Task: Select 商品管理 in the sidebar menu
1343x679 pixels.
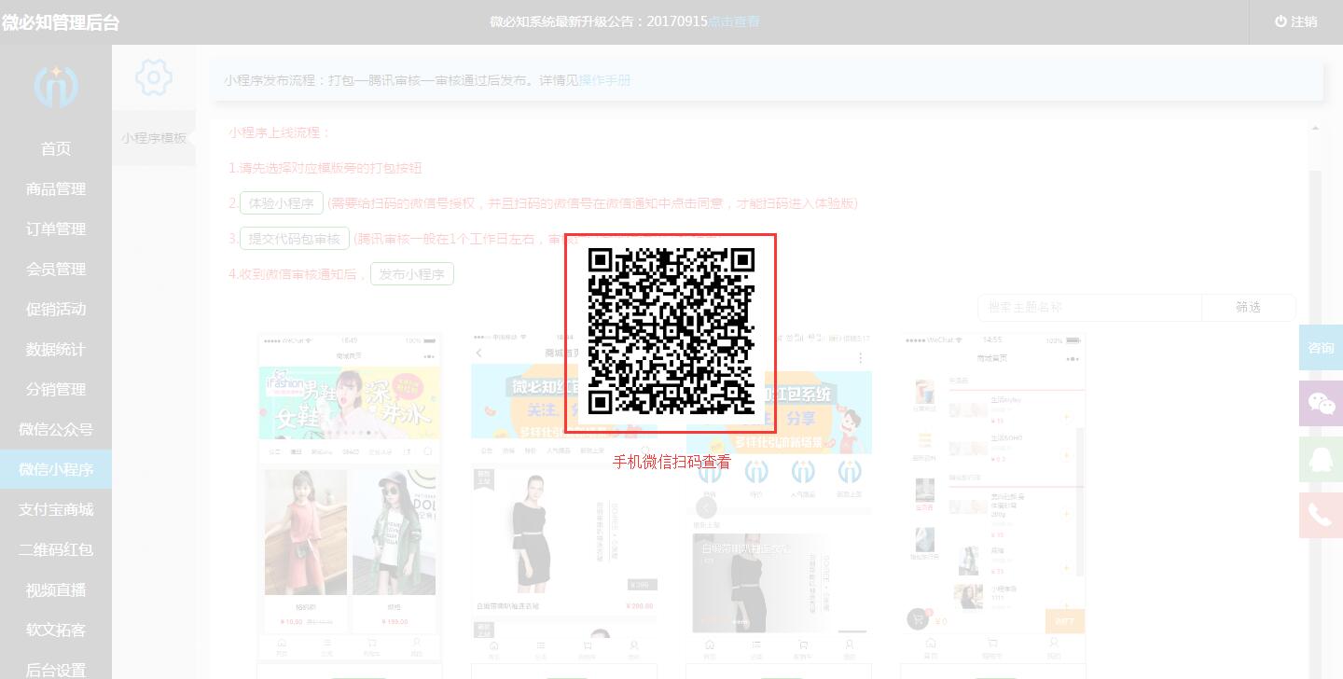Action: pos(55,188)
